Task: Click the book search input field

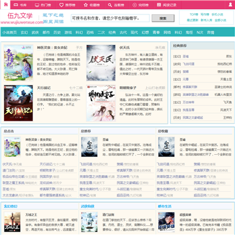Action: 110,18
